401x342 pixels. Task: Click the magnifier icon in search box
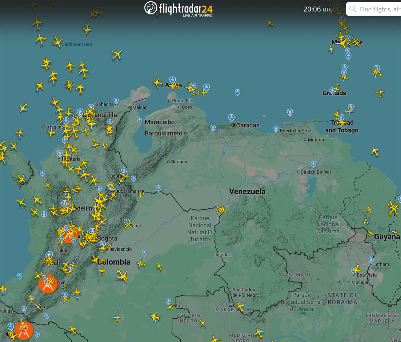tap(353, 9)
